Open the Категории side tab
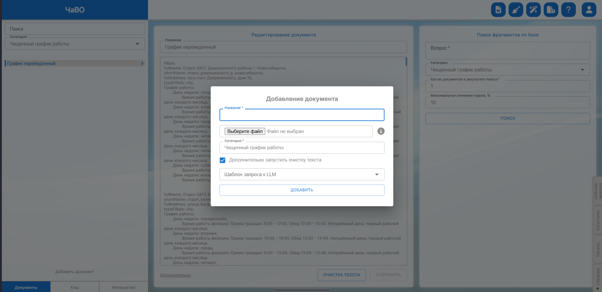The height and width of the screenshot is (292, 602). [597, 220]
